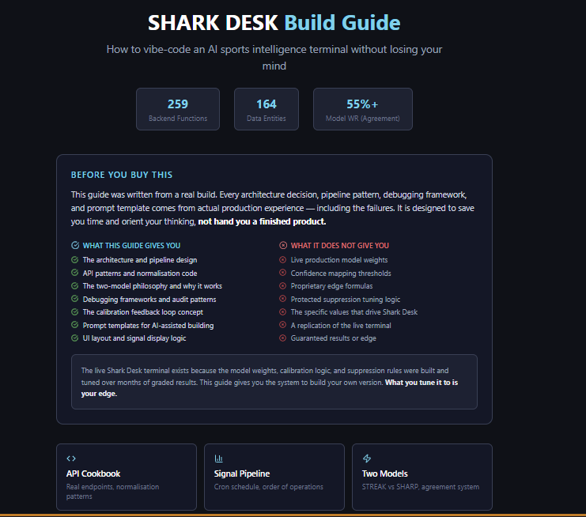Click the text 'Debugging frameworks and audit patterns'
This screenshot has width=586, height=517.
point(149,300)
